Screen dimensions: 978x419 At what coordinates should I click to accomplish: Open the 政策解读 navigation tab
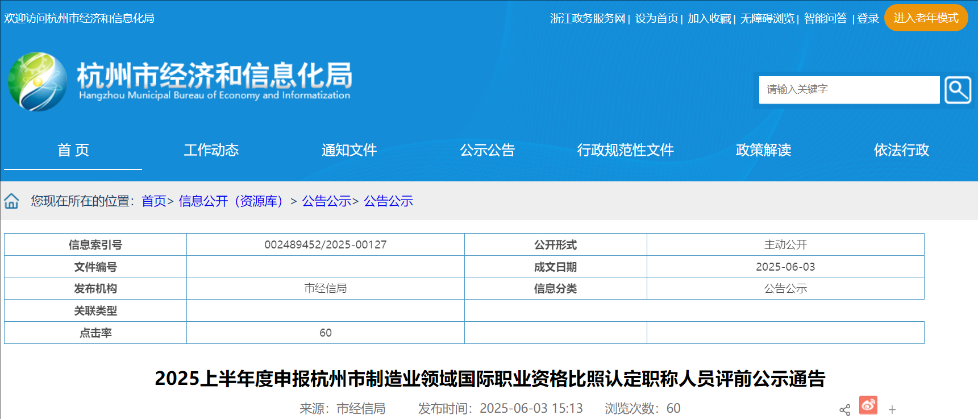[x=764, y=150]
